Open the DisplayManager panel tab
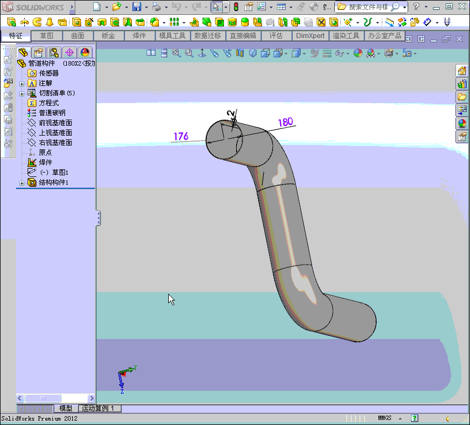The width and height of the screenshot is (470, 425). click(85, 53)
